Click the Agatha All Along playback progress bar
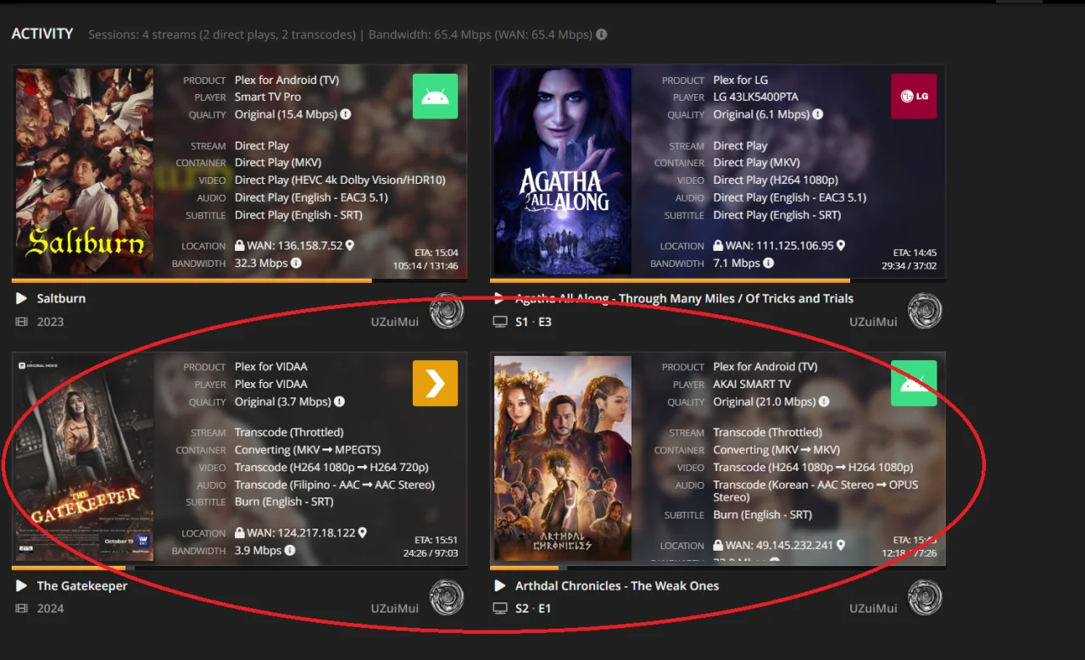This screenshot has width=1085, height=660. (718, 280)
